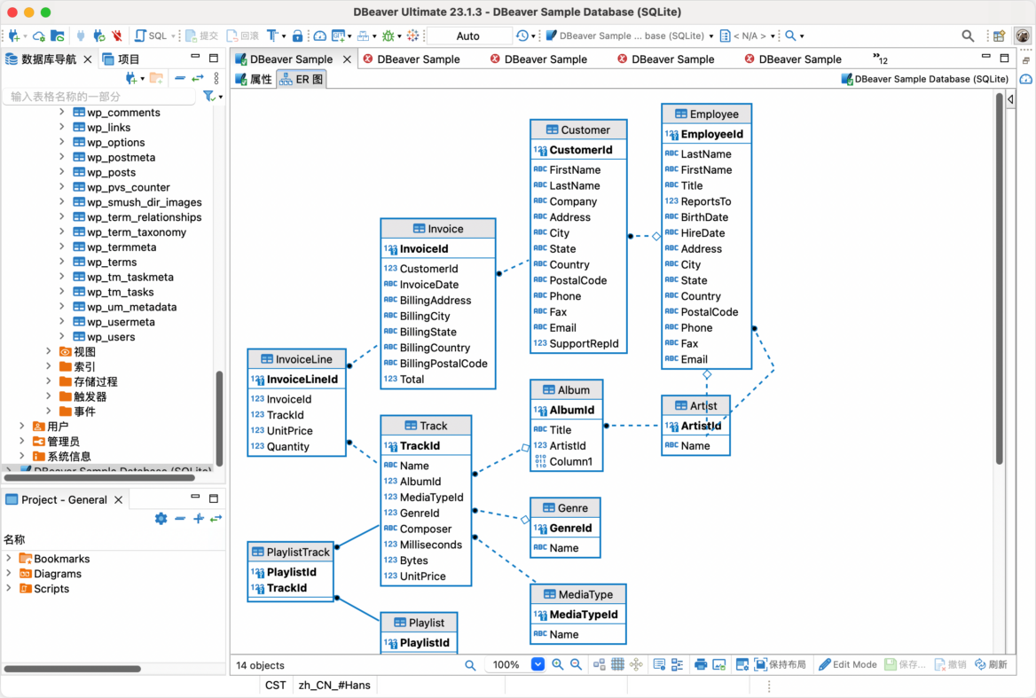Expand the 触发器 folder
The image size is (1036, 698).
49,396
